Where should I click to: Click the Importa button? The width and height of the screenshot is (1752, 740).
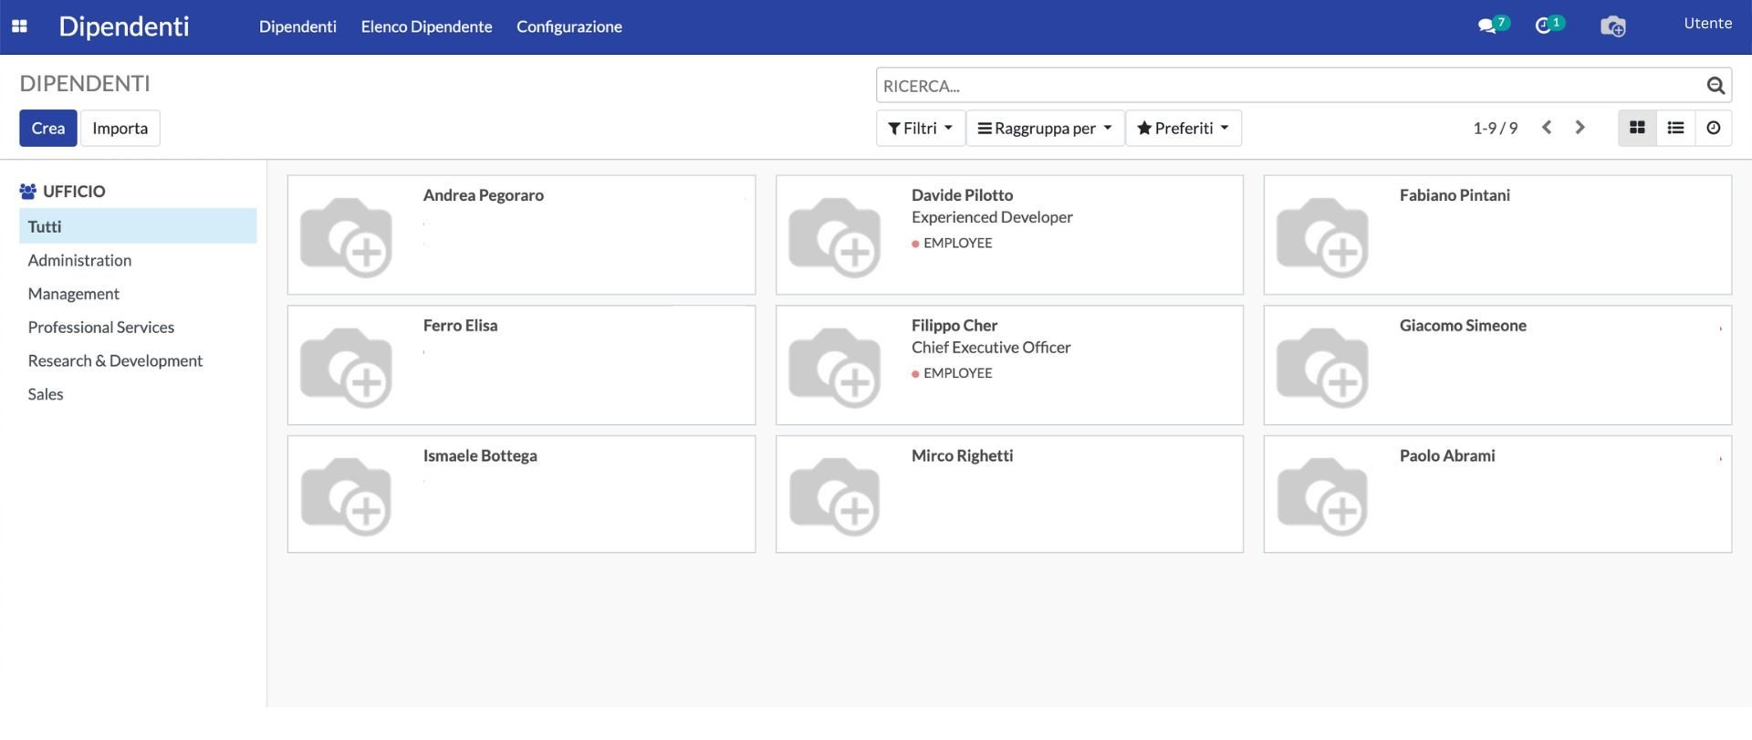click(x=120, y=128)
